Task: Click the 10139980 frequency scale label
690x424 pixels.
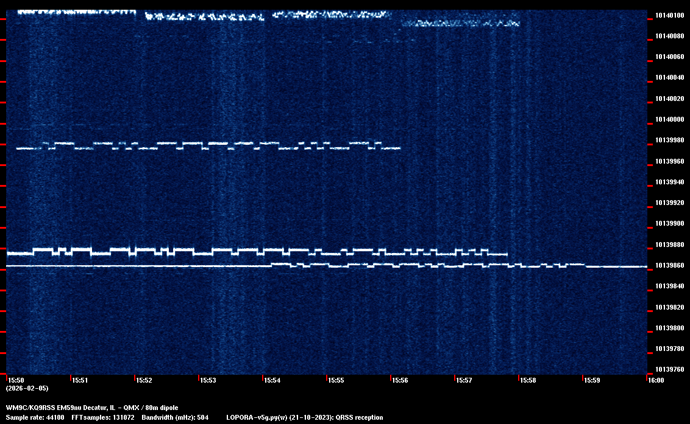Action: point(669,141)
